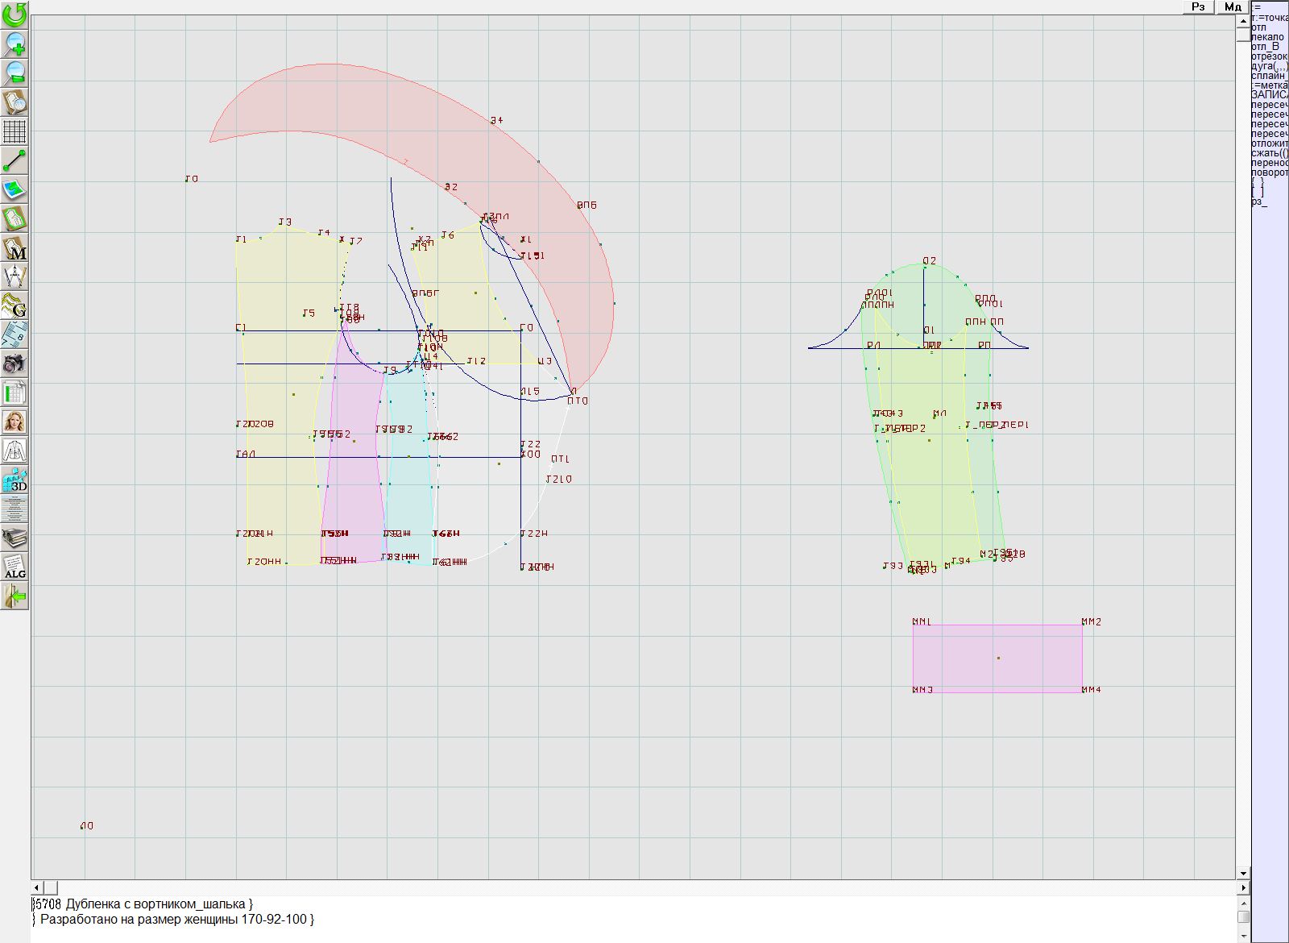
Task: Toggle the grid display icon
Action: tap(15, 131)
